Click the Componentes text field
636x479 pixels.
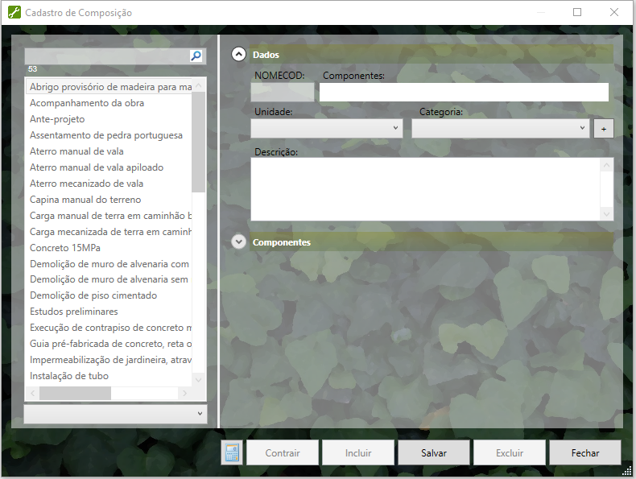(x=463, y=92)
